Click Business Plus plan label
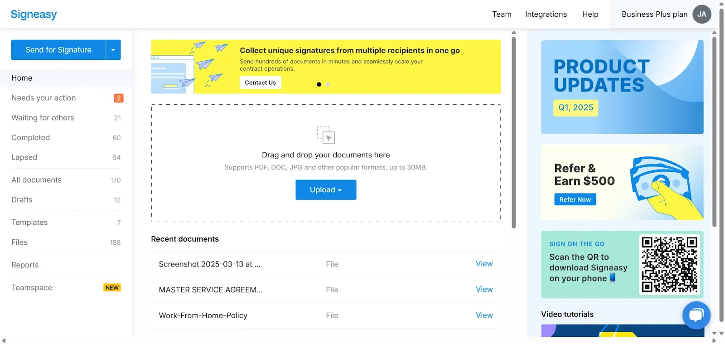Image resolution: width=725 pixels, height=344 pixels. click(x=654, y=15)
